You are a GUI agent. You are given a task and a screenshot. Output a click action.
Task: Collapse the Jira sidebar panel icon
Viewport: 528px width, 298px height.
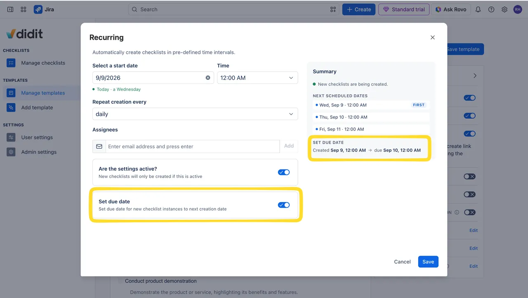click(10, 9)
